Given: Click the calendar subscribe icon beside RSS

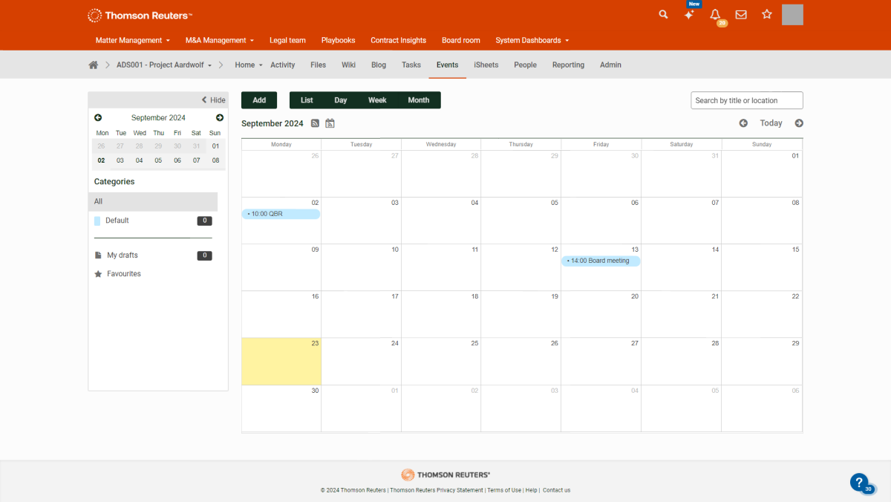Looking at the screenshot, I should (x=330, y=123).
